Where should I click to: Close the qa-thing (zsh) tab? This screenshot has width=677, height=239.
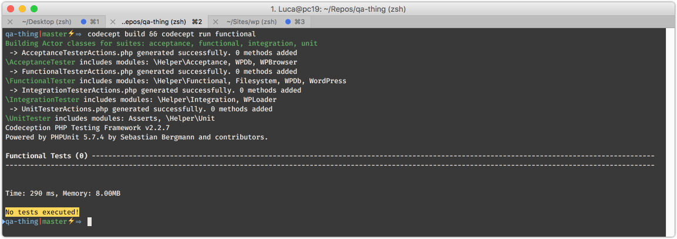click(113, 22)
